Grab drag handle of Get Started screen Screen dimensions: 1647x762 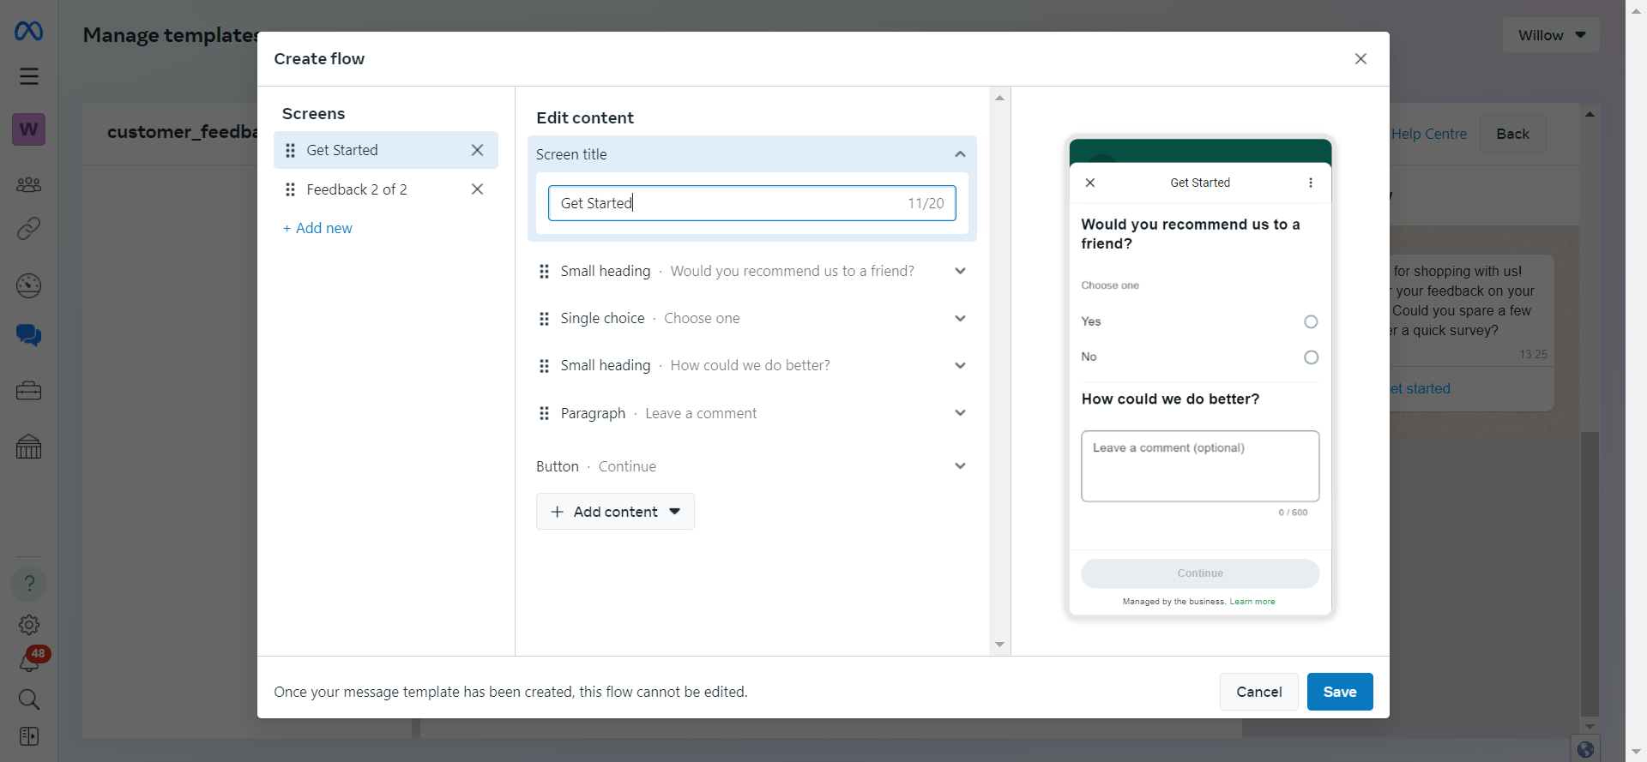(x=290, y=150)
